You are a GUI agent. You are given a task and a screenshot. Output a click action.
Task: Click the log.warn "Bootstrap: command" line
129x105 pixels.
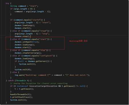(52, 75)
